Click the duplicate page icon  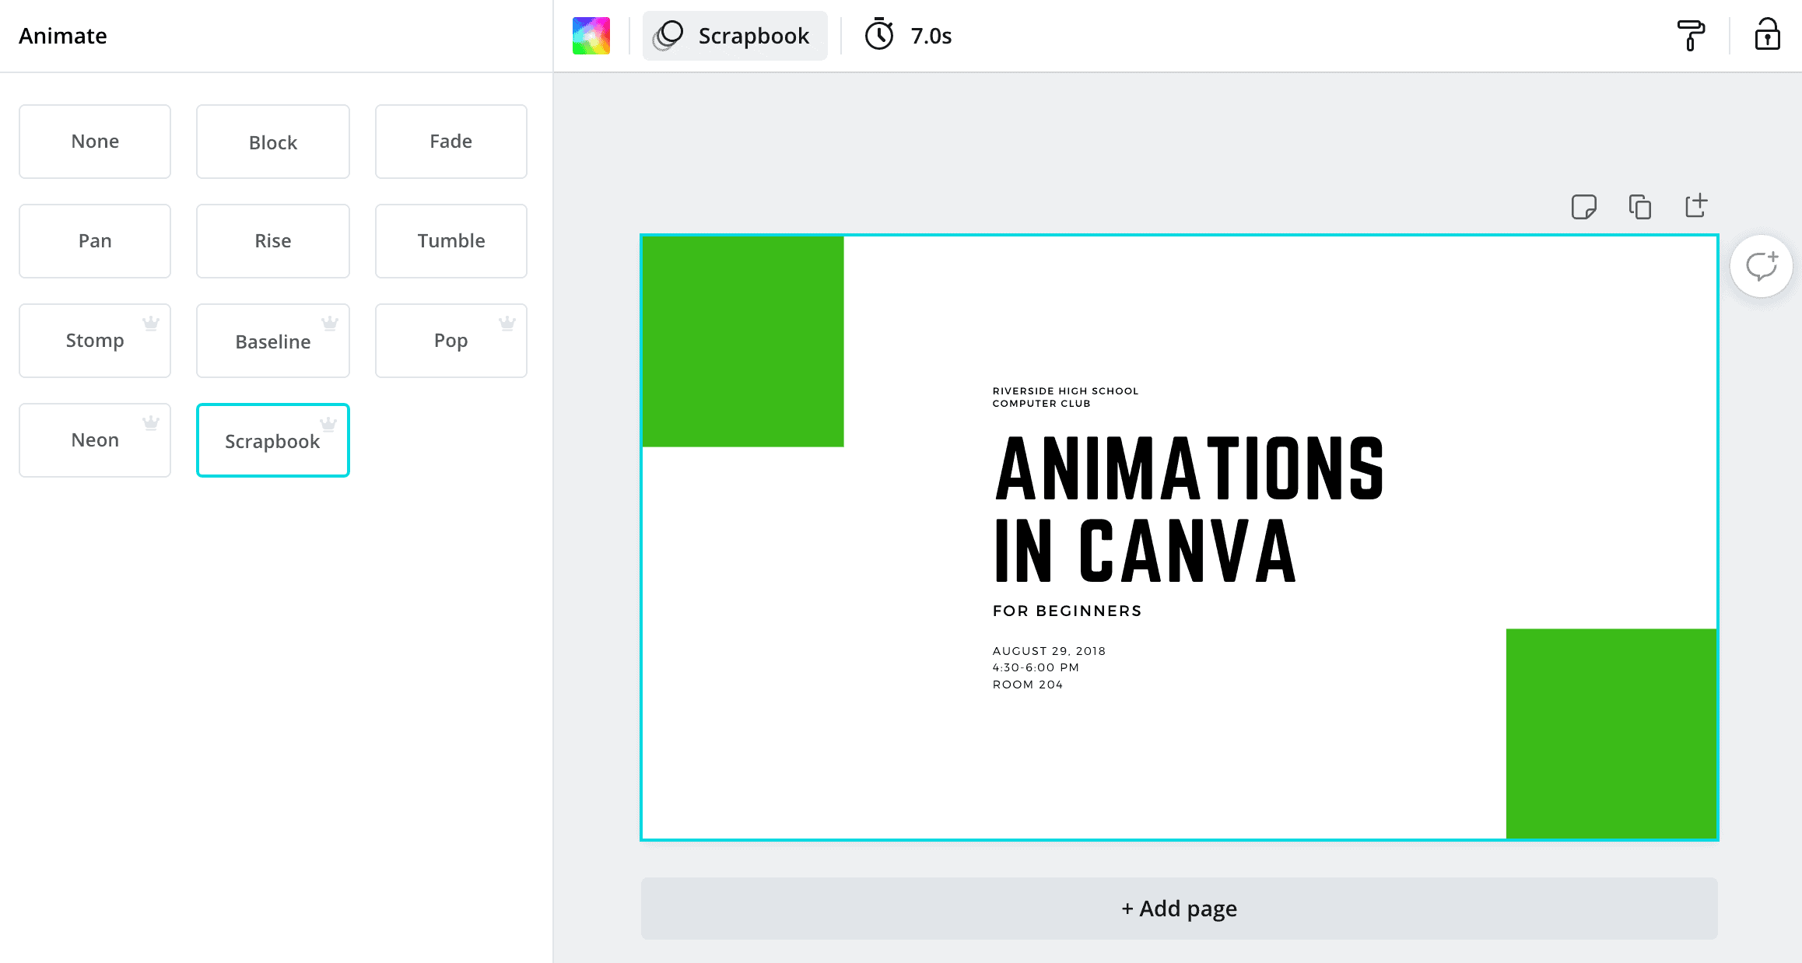[1639, 205]
